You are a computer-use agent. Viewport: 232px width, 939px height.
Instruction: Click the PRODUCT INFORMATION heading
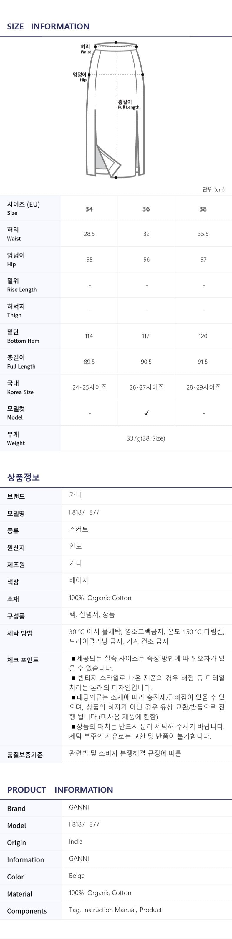[x=60, y=790]
